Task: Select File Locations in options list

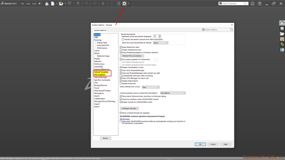Action: [100, 75]
